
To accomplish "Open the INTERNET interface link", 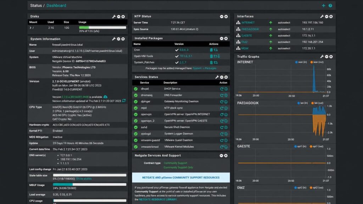I will 248,23.
